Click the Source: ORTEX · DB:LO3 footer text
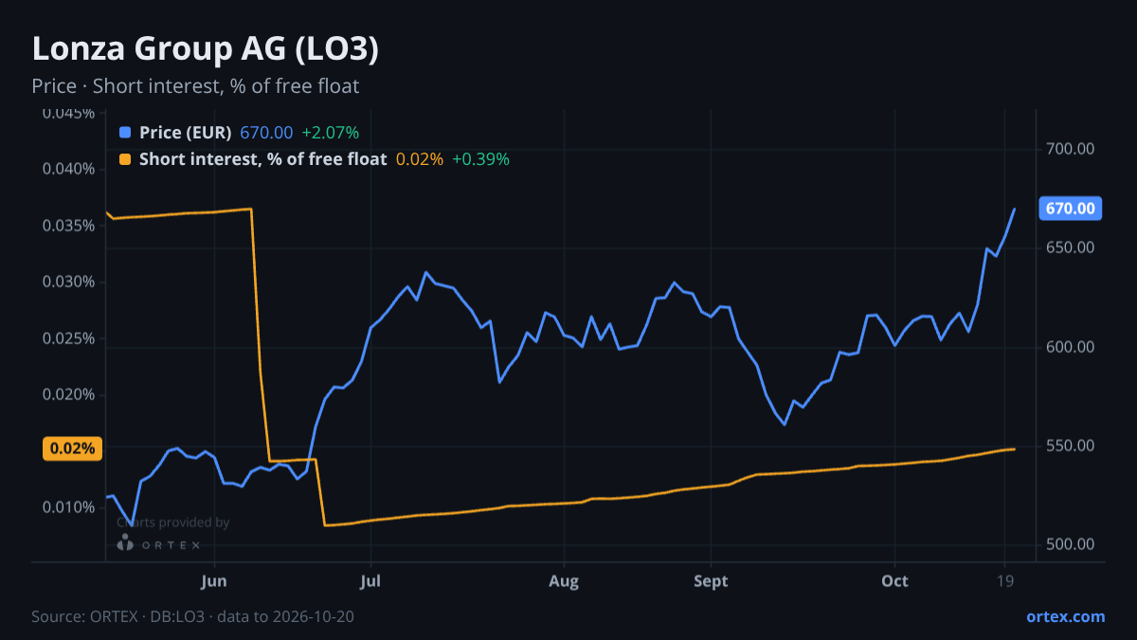This screenshot has height=640, width=1137. 193,616
